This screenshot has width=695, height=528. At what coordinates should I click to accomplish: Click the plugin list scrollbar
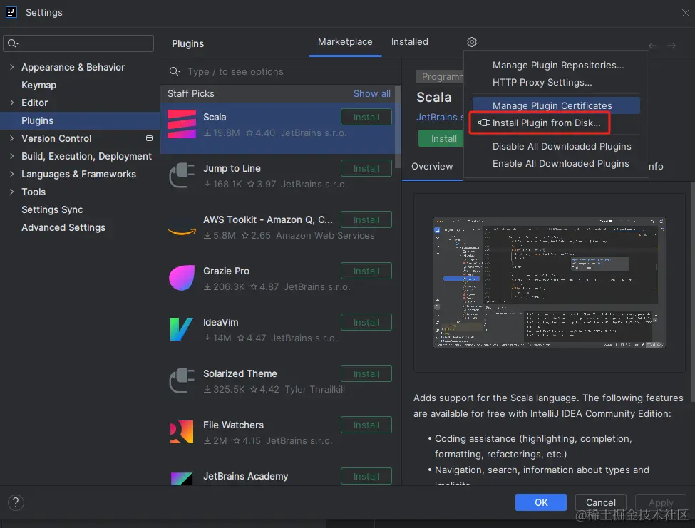pyautogui.click(x=398, y=127)
